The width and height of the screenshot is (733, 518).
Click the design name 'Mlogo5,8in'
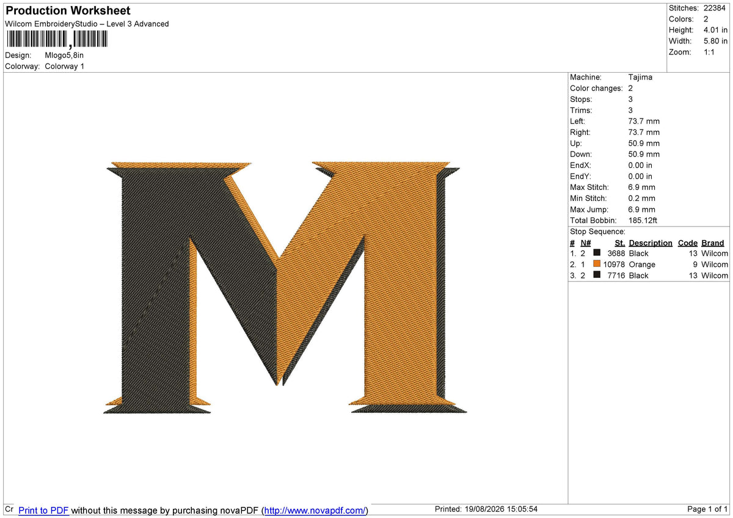tap(64, 55)
